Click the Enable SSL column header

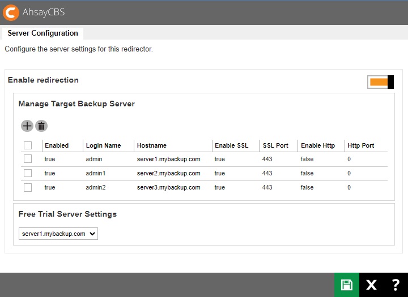point(232,145)
